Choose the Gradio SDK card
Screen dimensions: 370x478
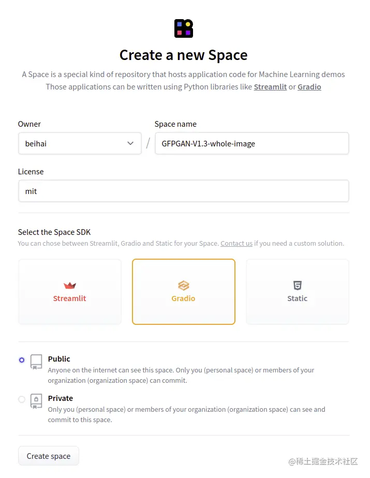(183, 292)
